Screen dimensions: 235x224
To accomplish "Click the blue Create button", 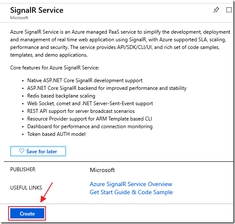I will [27, 213].
